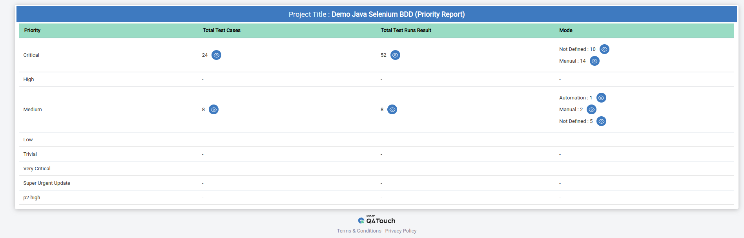Image resolution: width=744 pixels, height=238 pixels.
Task: Click the Total Test Cases column header
Action: (x=221, y=31)
